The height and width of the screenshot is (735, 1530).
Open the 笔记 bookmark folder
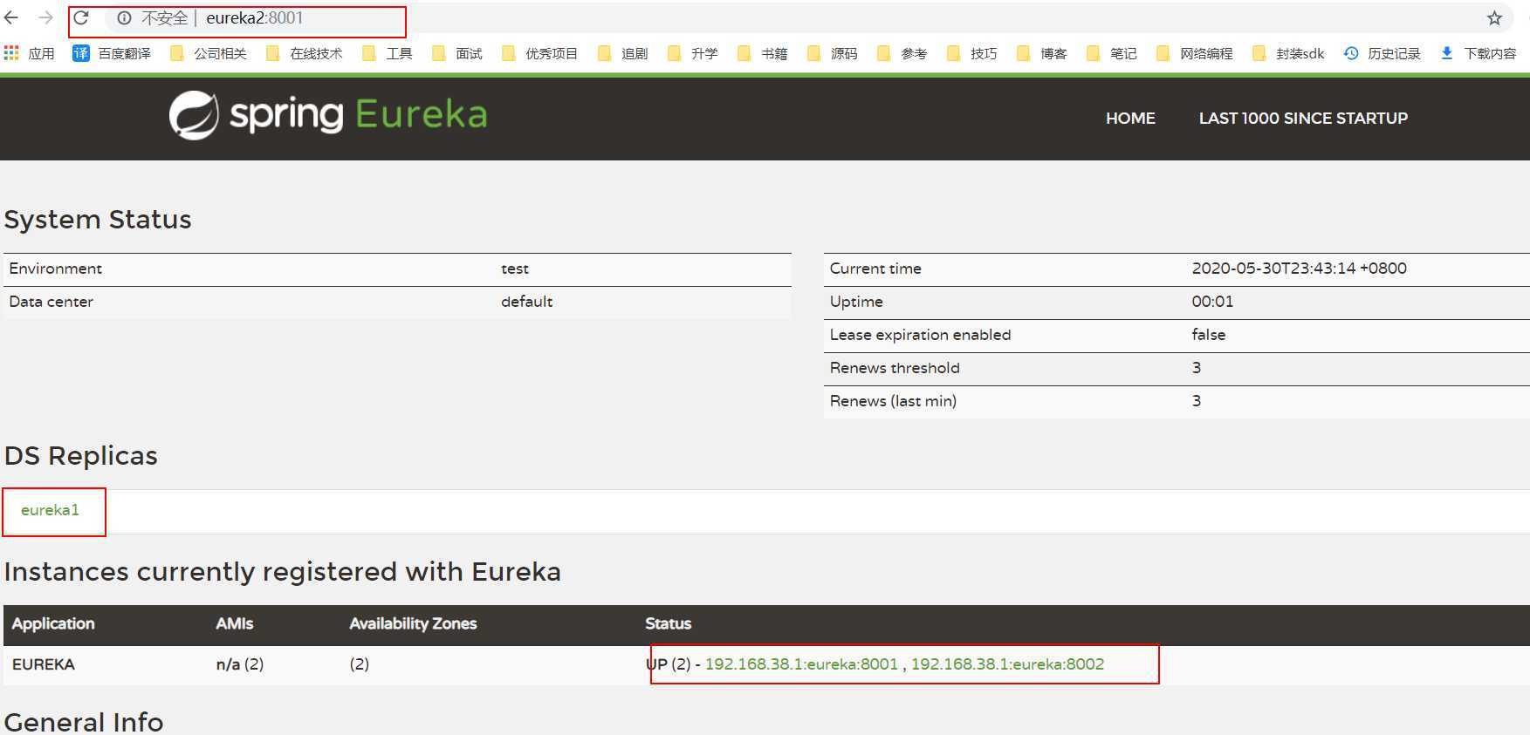tap(1111, 53)
